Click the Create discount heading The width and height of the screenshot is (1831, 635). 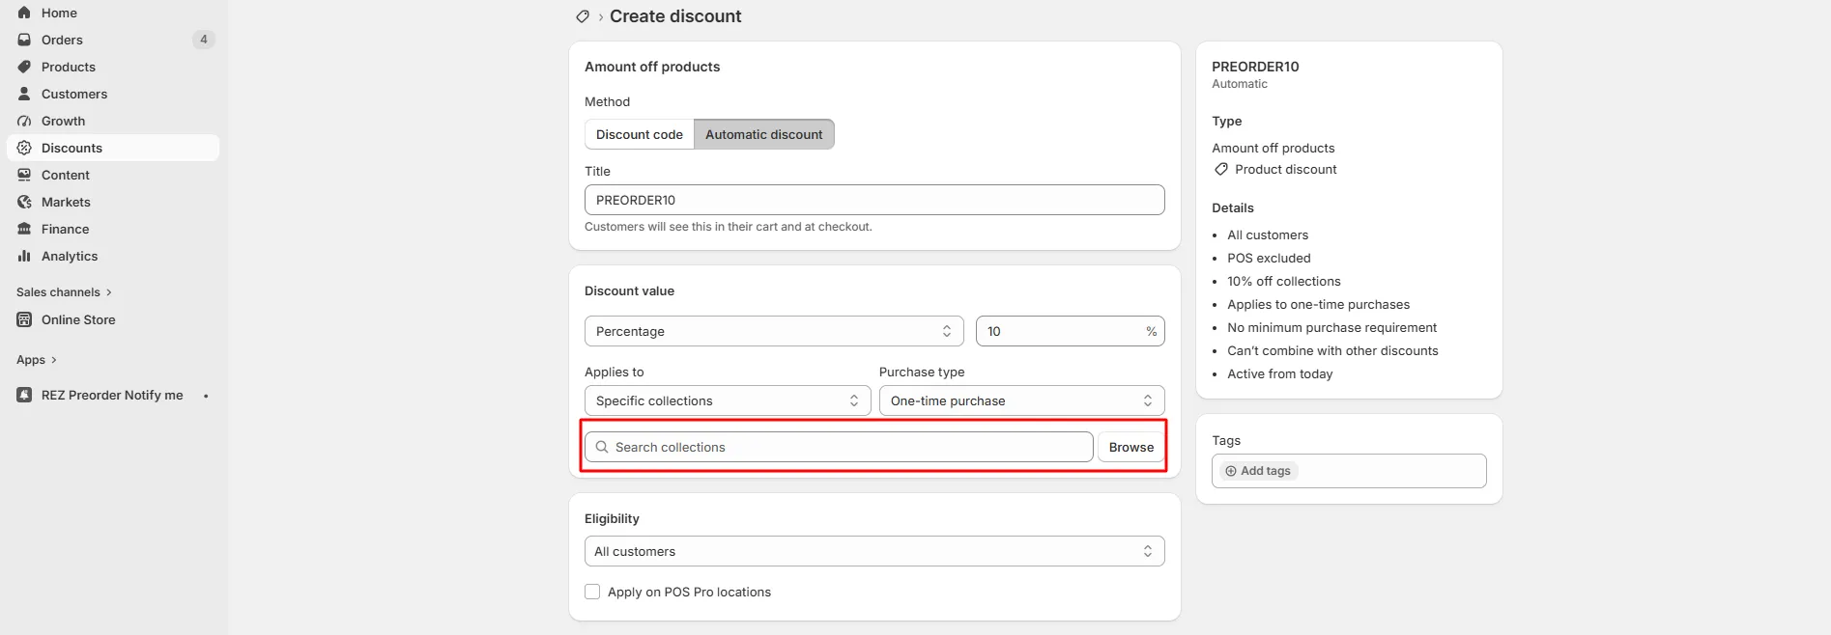pyautogui.click(x=675, y=16)
